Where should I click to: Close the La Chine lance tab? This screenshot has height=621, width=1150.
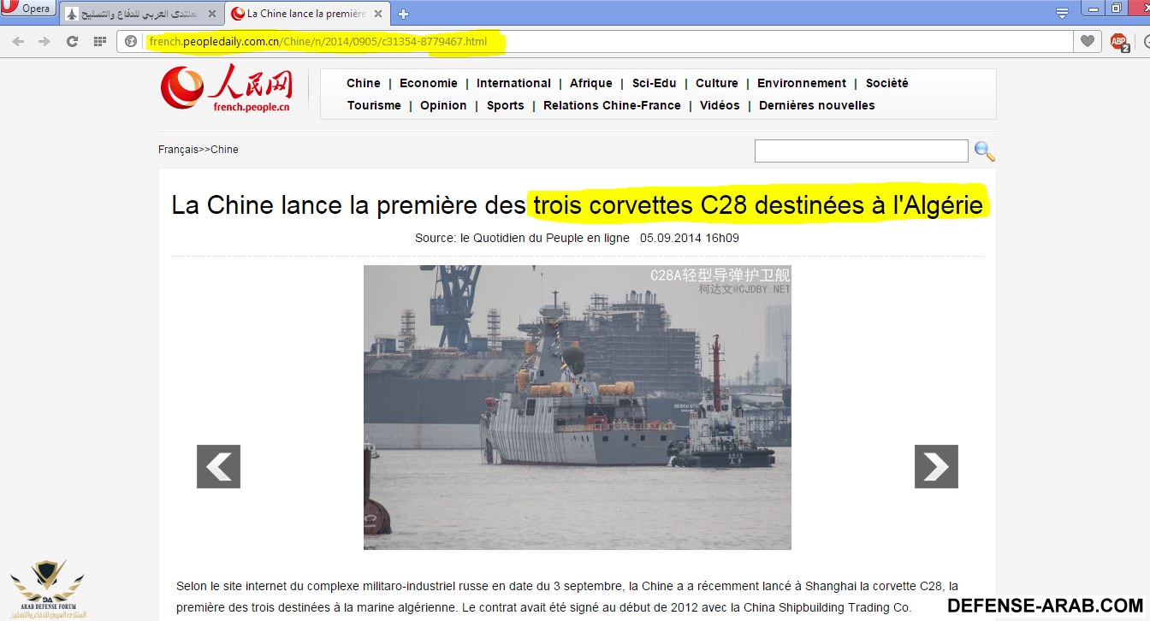coord(380,14)
